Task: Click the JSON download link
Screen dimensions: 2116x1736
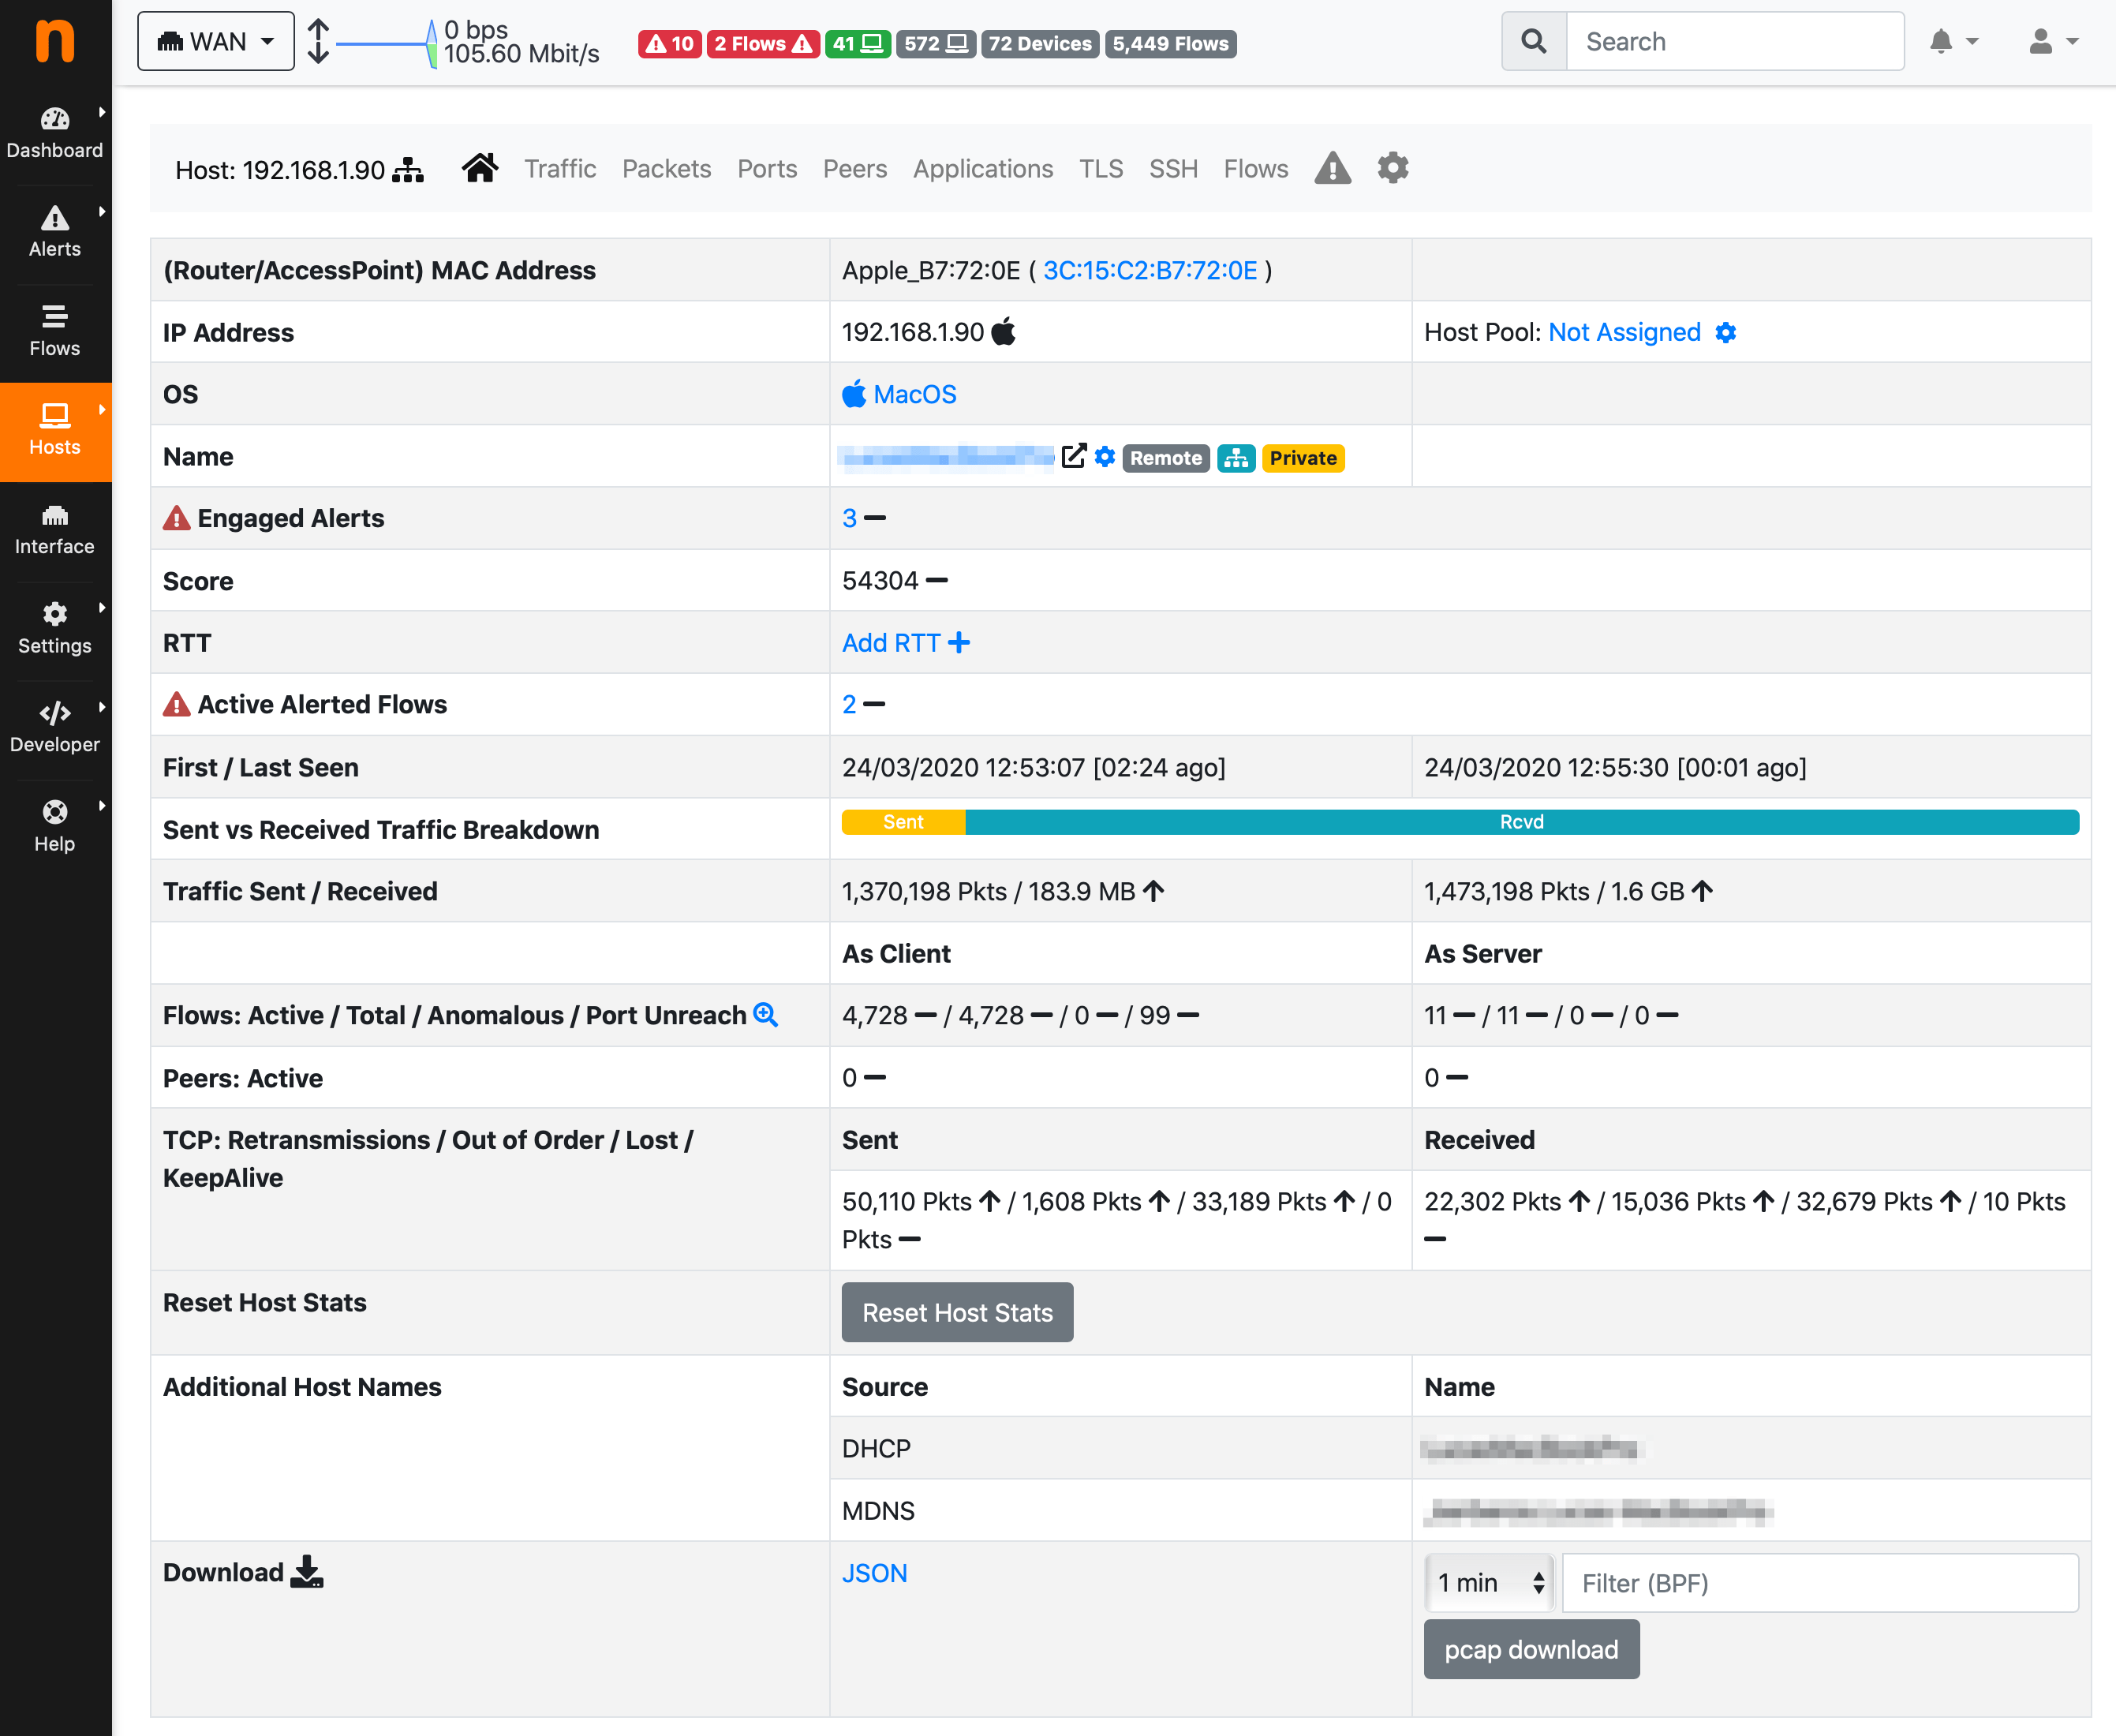Action: point(874,1573)
